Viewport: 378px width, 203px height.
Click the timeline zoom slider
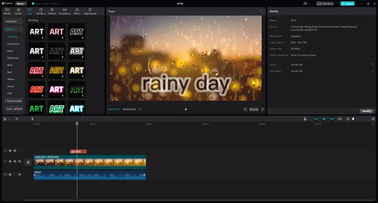(353, 119)
